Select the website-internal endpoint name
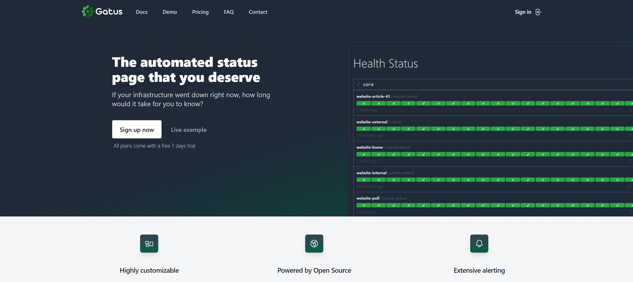Image resolution: width=633 pixels, height=282 pixels. click(x=371, y=173)
